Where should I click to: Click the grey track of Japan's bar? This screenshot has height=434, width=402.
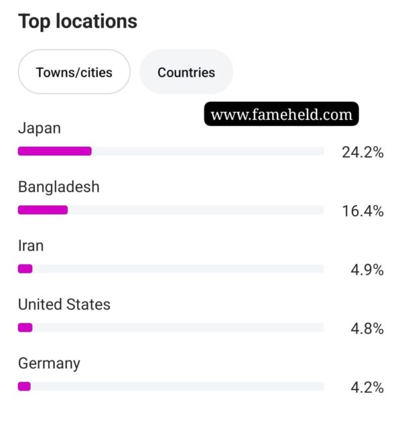[x=208, y=151]
